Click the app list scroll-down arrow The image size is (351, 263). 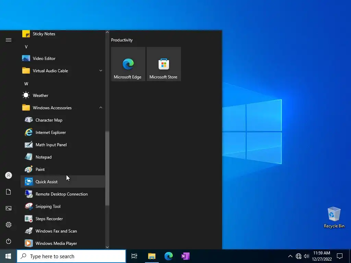107,247
